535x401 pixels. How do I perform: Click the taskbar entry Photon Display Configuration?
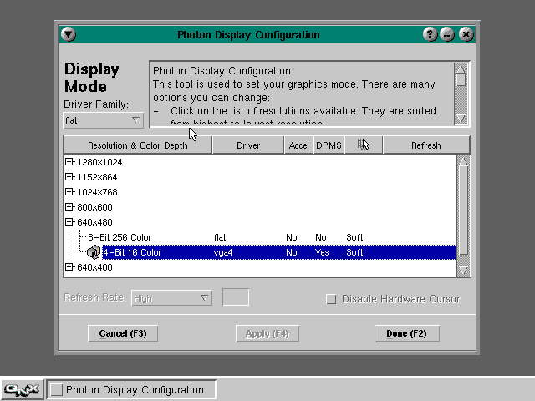pyautogui.click(x=131, y=390)
